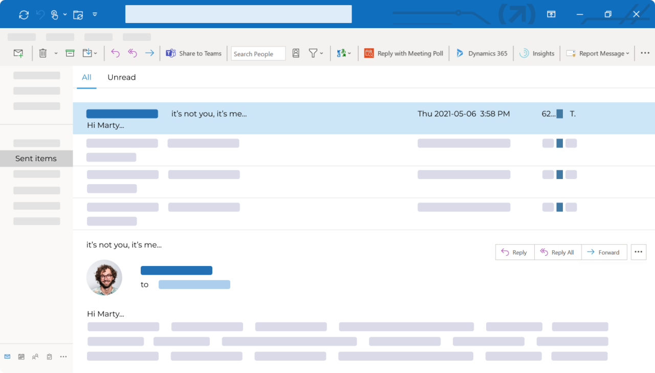
Task: Open the Dynamics 365 menu item
Action: point(481,53)
